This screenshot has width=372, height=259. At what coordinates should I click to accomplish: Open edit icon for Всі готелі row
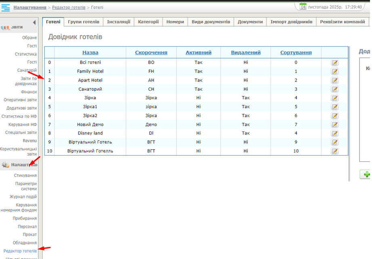coord(334,63)
